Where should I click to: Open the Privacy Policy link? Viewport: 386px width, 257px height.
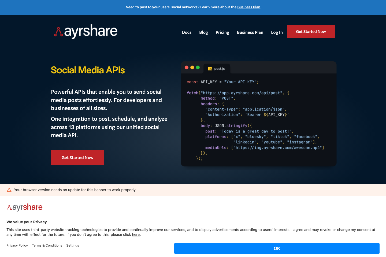(17, 245)
